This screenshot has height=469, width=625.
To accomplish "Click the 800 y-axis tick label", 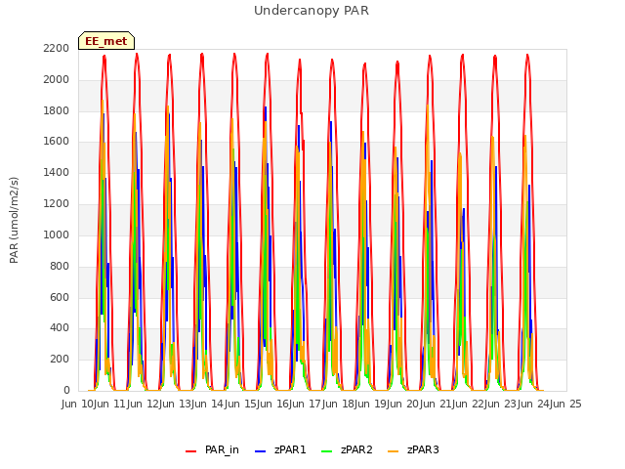I will pyautogui.click(x=60, y=266).
